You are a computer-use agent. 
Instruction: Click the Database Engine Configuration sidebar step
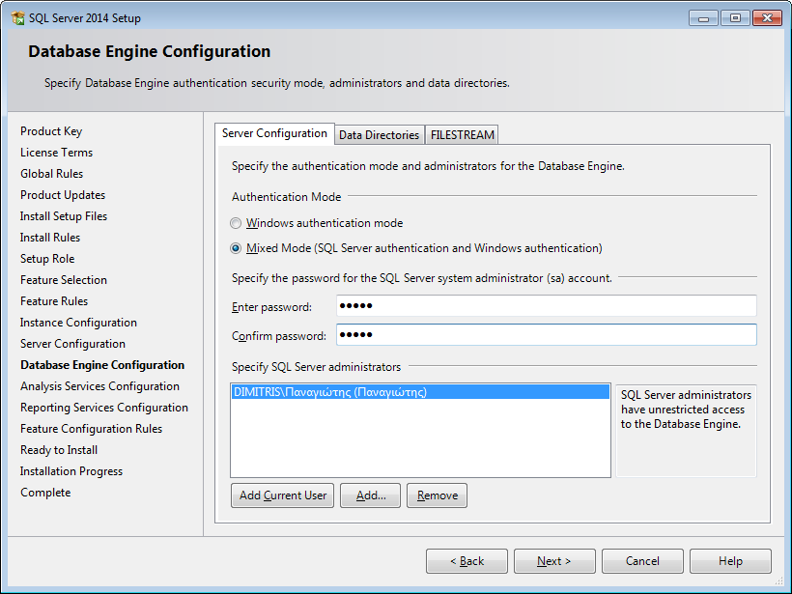tap(102, 365)
